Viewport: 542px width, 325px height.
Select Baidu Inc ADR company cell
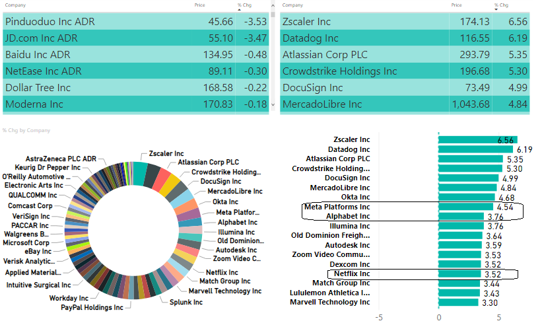(x=38, y=55)
